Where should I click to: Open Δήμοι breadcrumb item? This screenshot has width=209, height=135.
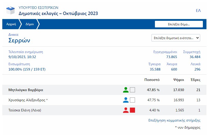30,24
